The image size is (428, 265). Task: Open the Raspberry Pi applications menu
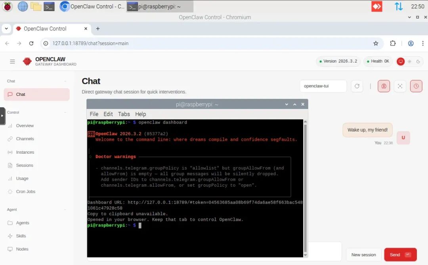coord(8,7)
